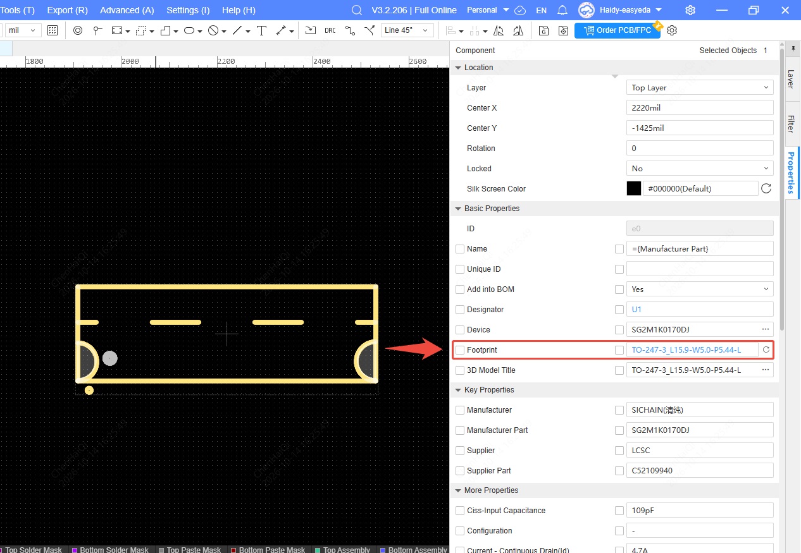Image resolution: width=801 pixels, height=553 pixels.
Task: Select the Text tool
Action: (x=261, y=30)
